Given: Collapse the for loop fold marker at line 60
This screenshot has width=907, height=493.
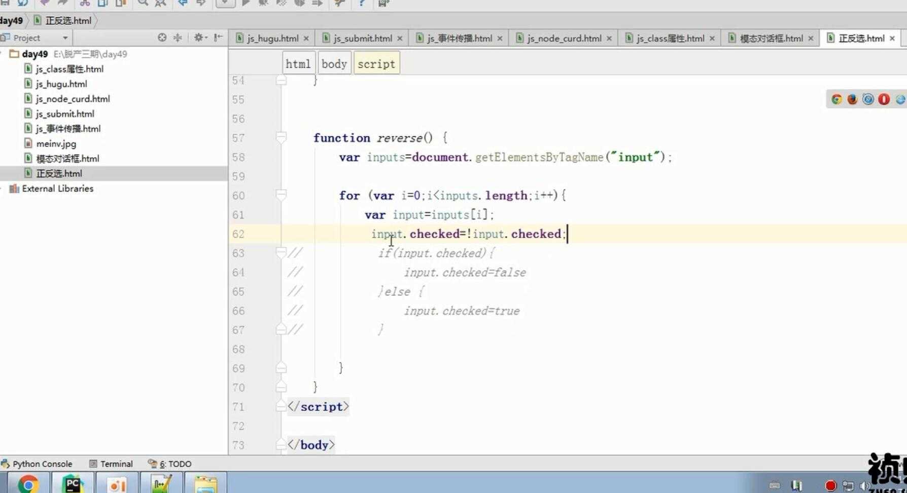Looking at the screenshot, I should 281,195.
